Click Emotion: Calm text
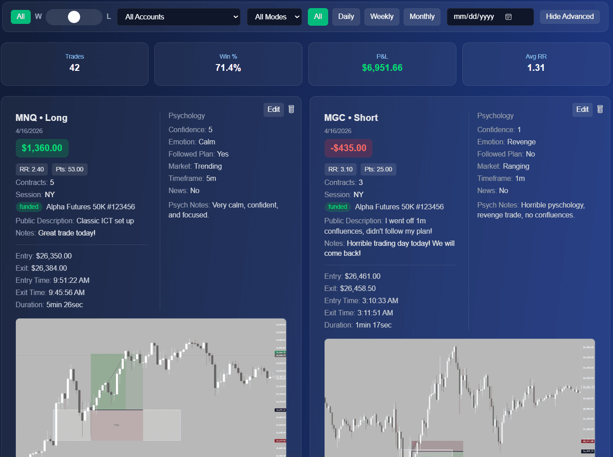Viewport: 613px width, 457px height. point(192,142)
